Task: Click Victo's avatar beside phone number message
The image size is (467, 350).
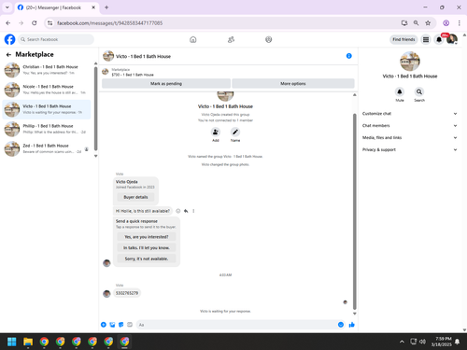Action: (x=106, y=293)
